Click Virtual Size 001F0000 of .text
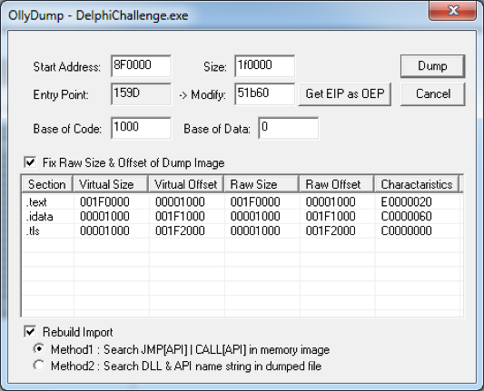Image resolution: width=484 pixels, height=391 pixels. (x=104, y=202)
